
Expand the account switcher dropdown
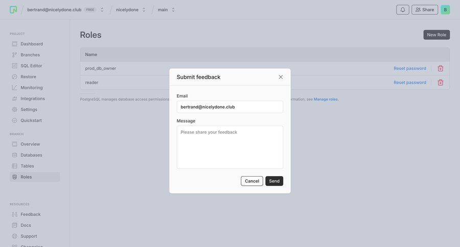[102, 10]
